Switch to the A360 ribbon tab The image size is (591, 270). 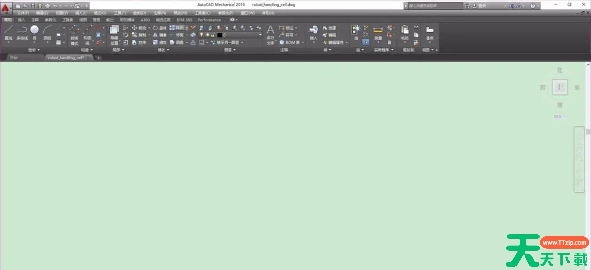coord(145,20)
